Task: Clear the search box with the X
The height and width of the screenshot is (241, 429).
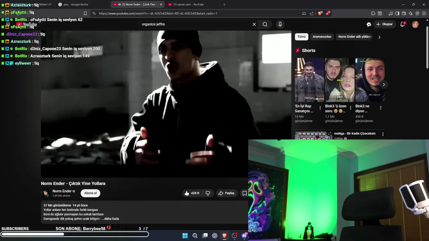Action: coord(254,24)
